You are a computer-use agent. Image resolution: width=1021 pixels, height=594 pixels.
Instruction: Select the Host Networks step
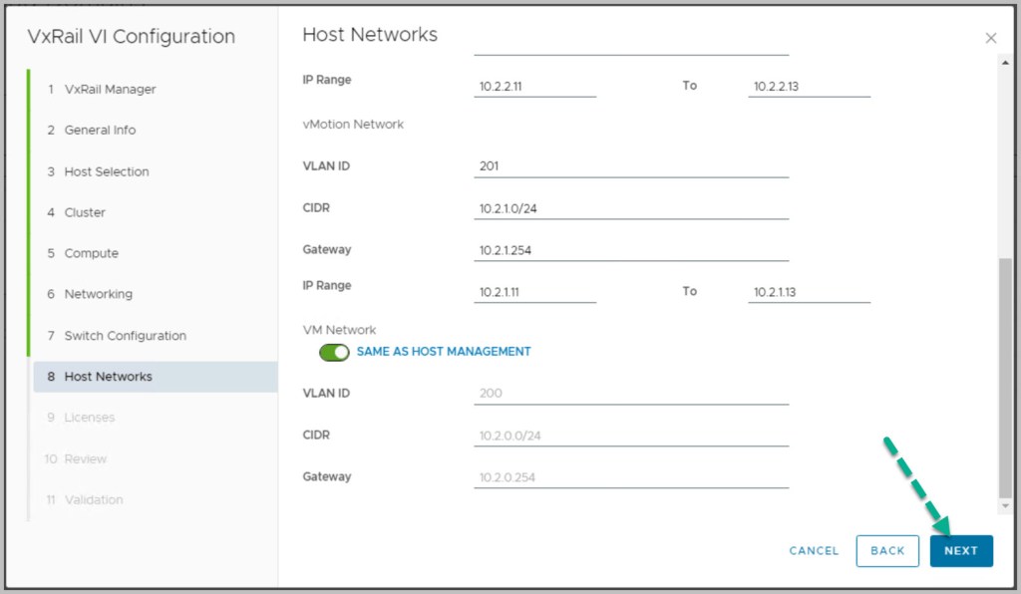pyautogui.click(x=108, y=377)
